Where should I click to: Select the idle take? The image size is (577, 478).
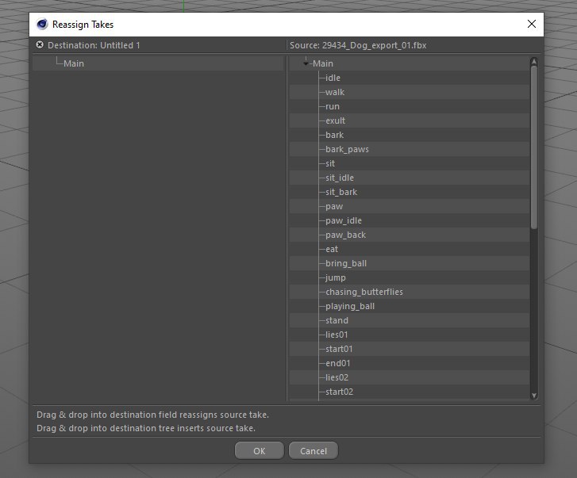333,78
